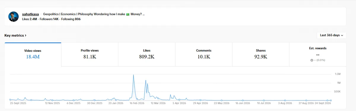Select the Video views tab
This screenshot has width=356, height=111.
(x=33, y=54)
